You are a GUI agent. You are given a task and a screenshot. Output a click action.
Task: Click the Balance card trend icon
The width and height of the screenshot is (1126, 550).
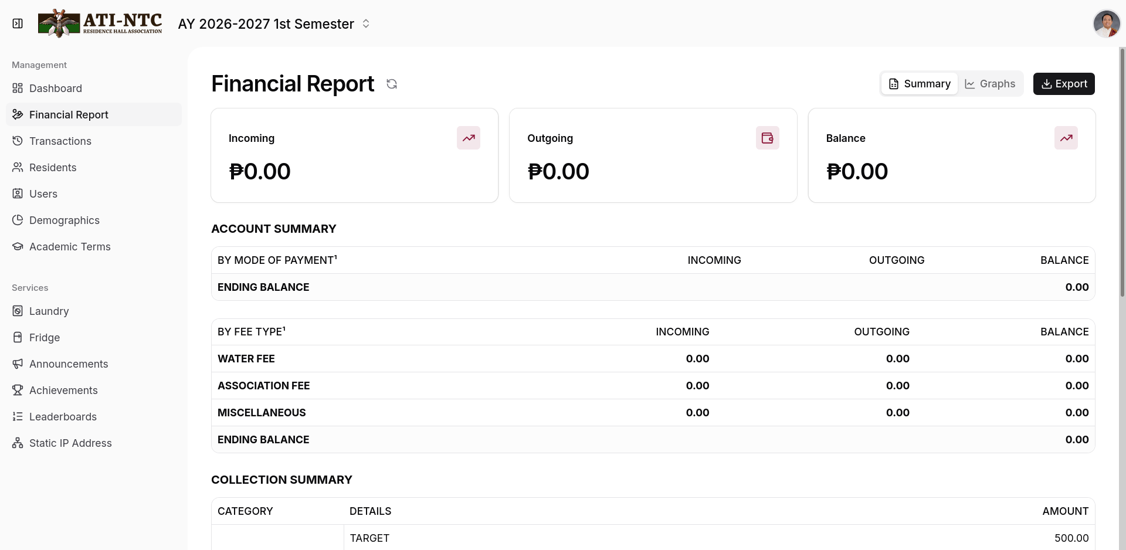pyautogui.click(x=1066, y=138)
